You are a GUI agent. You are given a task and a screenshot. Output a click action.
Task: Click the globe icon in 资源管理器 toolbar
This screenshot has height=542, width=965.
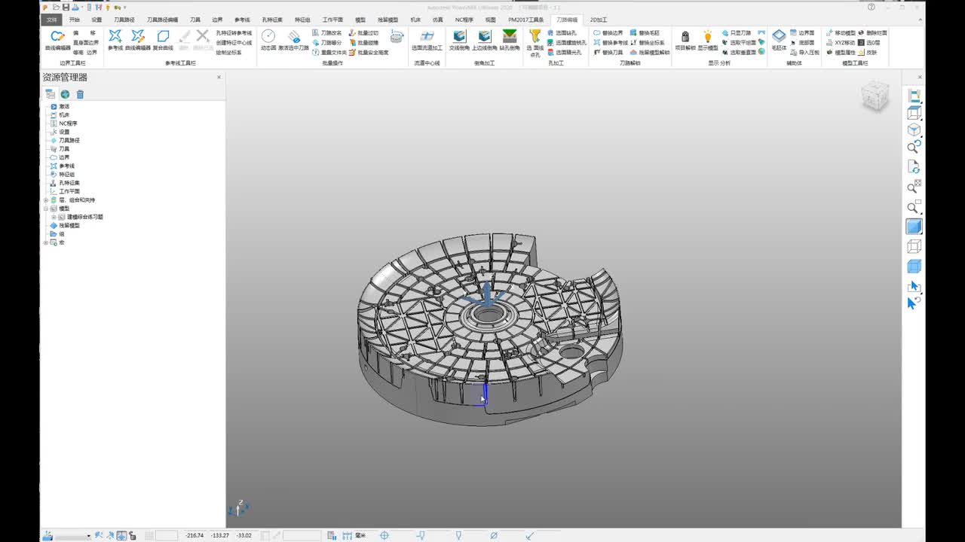65,94
